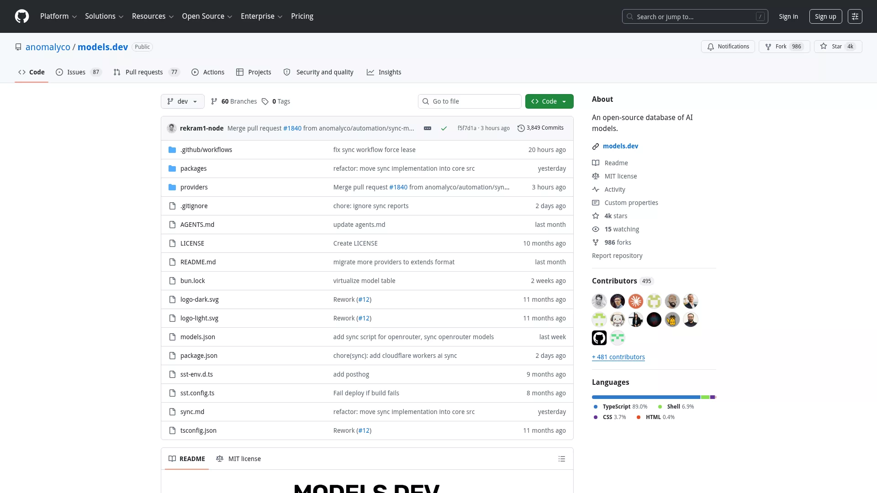Open commit hash f5f7d1a
The image size is (877, 493).
coord(467,128)
